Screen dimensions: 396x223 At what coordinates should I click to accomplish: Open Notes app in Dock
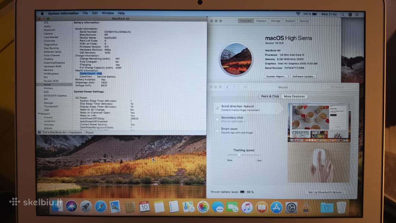[159, 206]
